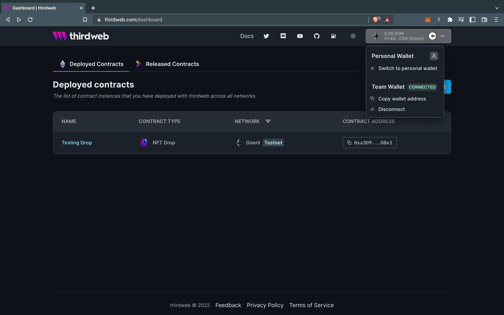
Task: Click Disconnect wallet option
Action: click(x=392, y=109)
